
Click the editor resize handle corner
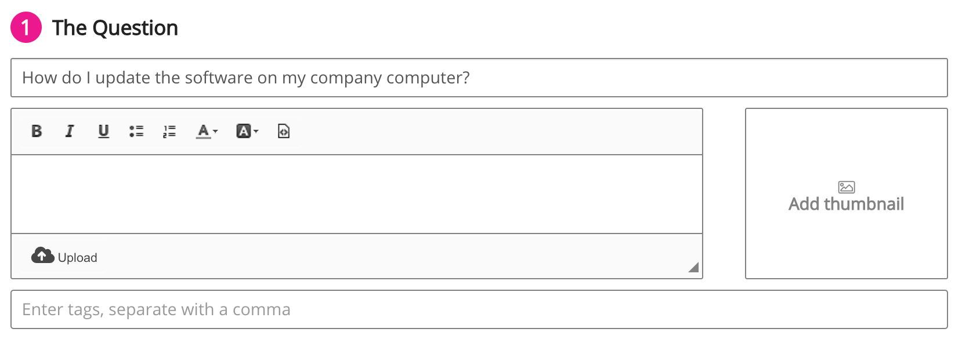tap(694, 268)
